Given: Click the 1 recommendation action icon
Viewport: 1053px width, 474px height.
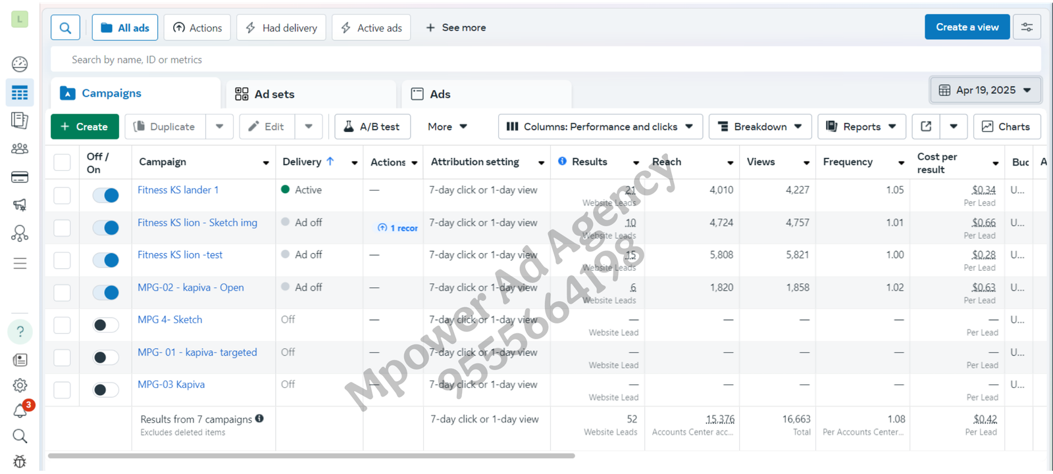Looking at the screenshot, I should click(x=398, y=227).
